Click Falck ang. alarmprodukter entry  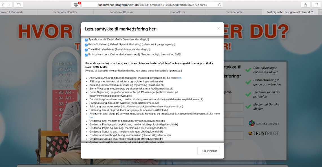(x=136, y=107)
